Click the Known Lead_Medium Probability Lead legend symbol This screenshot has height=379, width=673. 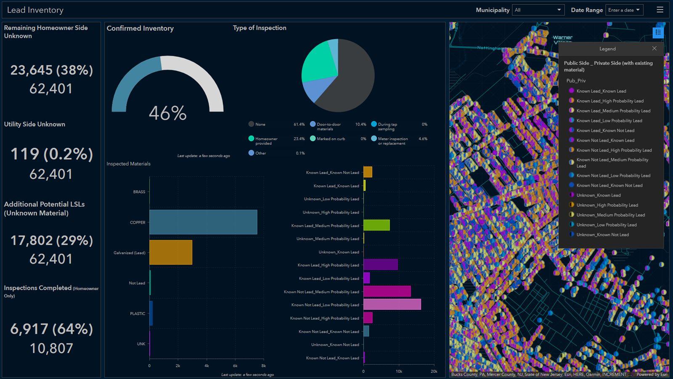[572, 110]
